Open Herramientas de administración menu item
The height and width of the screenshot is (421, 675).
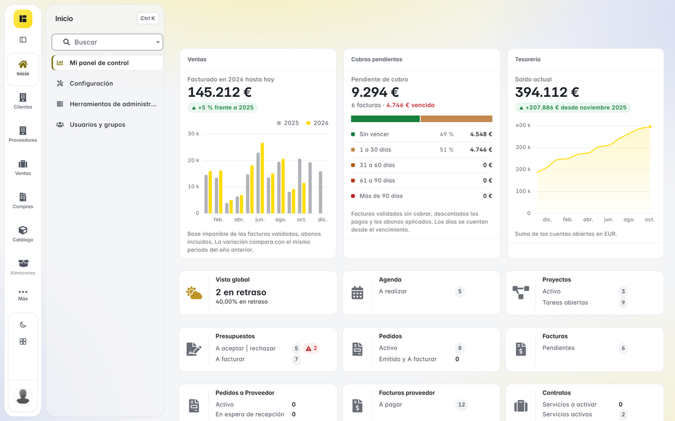pyautogui.click(x=107, y=104)
